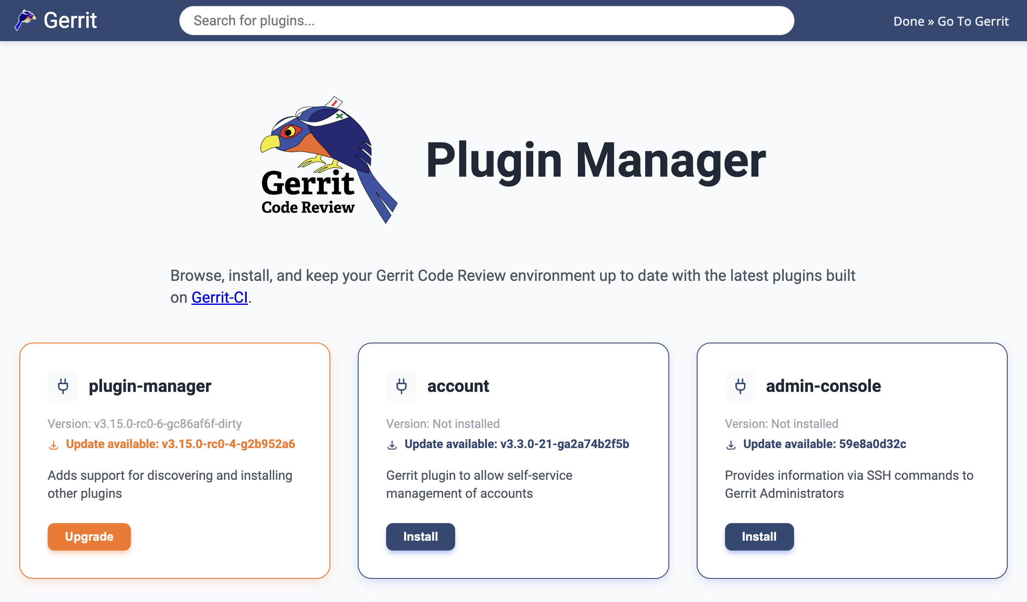1027x602 pixels.
Task: Click admin-console's Version: Not installed text
Action: 782,424
